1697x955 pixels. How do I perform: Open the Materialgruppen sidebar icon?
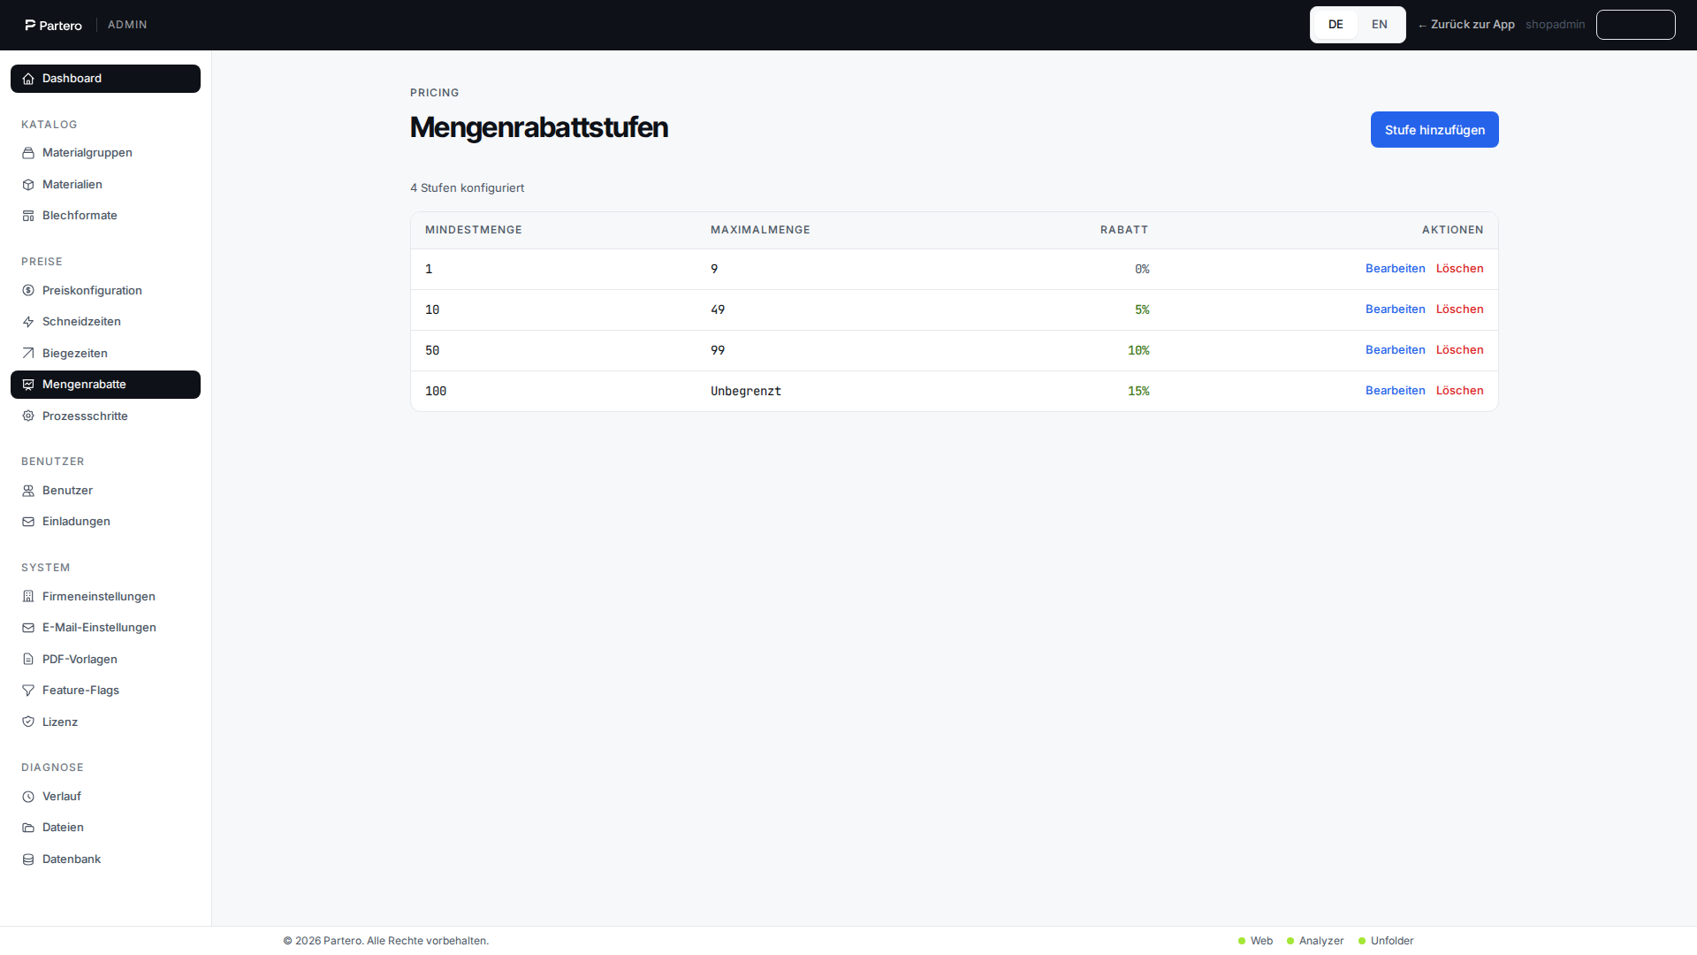(x=28, y=153)
